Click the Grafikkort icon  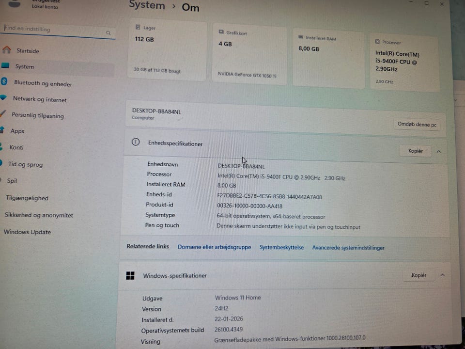221,32
